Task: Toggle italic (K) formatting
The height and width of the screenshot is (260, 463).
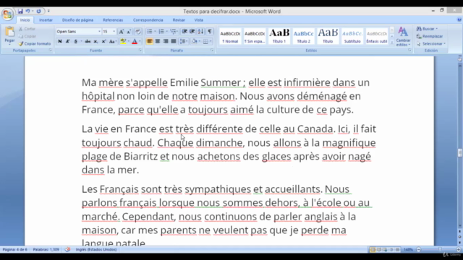Action: tap(67, 41)
